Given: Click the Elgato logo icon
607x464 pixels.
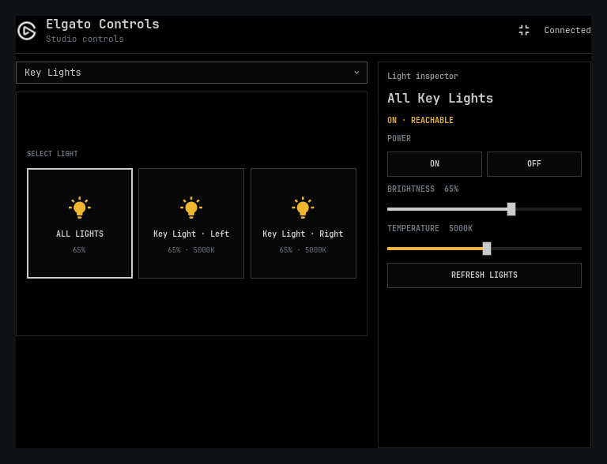Looking at the screenshot, I should pyautogui.click(x=27, y=31).
